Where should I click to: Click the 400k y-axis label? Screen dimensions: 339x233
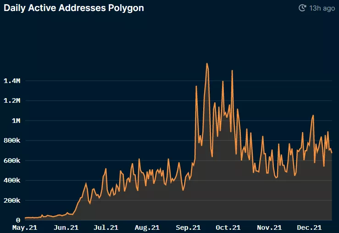pyautogui.click(x=12, y=180)
